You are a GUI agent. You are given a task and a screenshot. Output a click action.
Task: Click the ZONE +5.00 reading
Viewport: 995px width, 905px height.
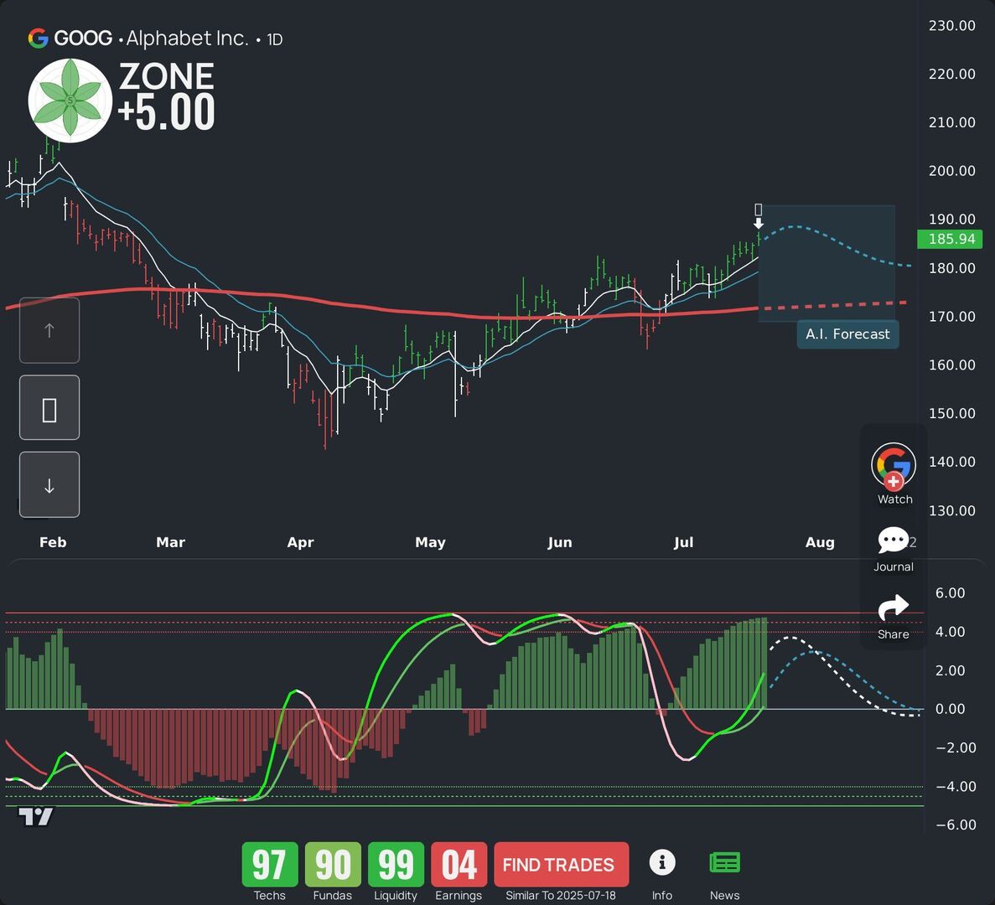[x=167, y=96]
